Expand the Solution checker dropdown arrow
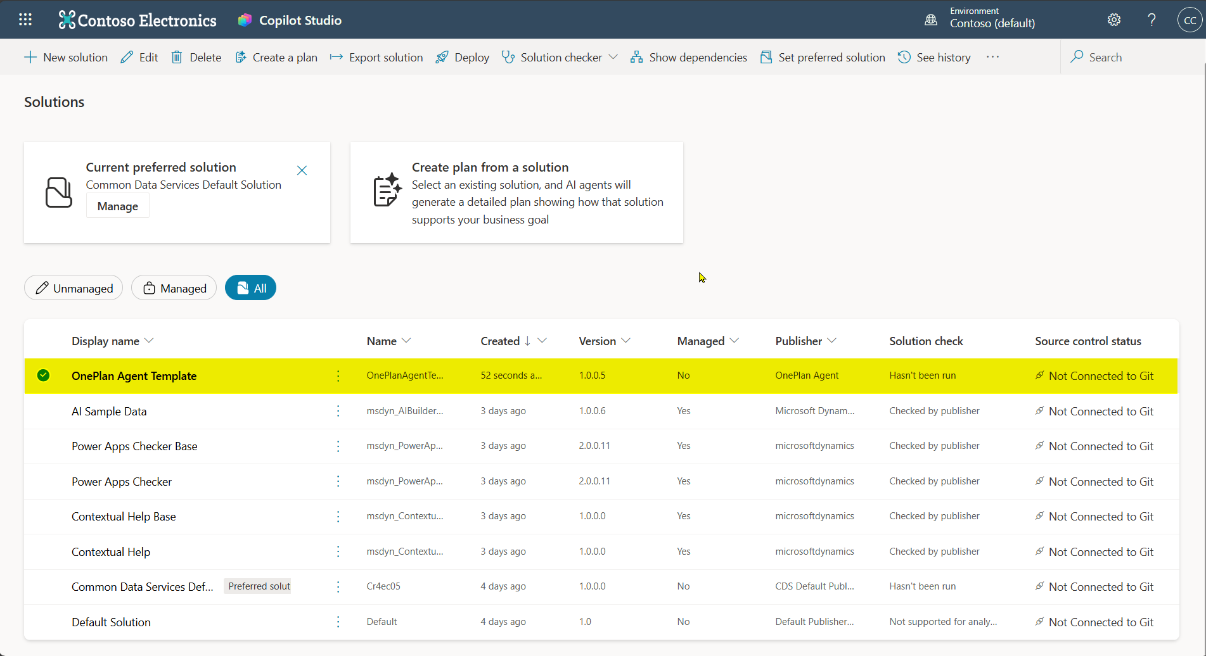The width and height of the screenshot is (1206, 656). click(x=613, y=57)
